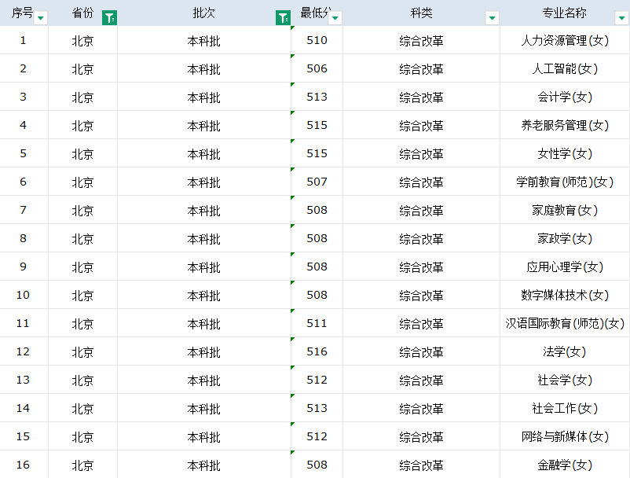Image resolution: width=630 pixels, height=478 pixels.
Task: Click the cell 金融学(女)
Action: (x=565, y=465)
